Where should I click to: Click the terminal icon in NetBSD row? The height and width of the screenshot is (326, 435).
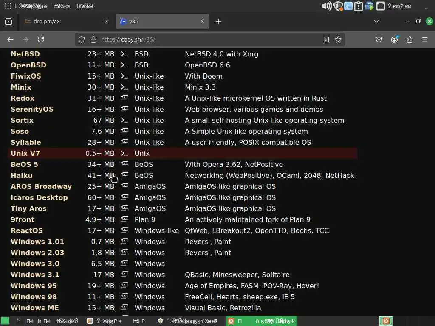(124, 54)
